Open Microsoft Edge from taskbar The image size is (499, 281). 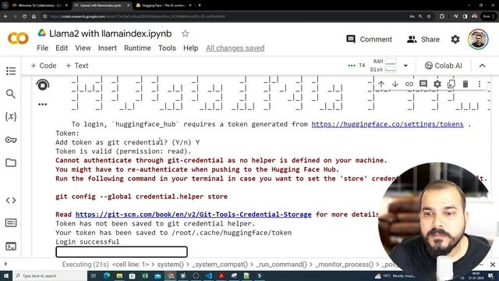(x=107, y=276)
